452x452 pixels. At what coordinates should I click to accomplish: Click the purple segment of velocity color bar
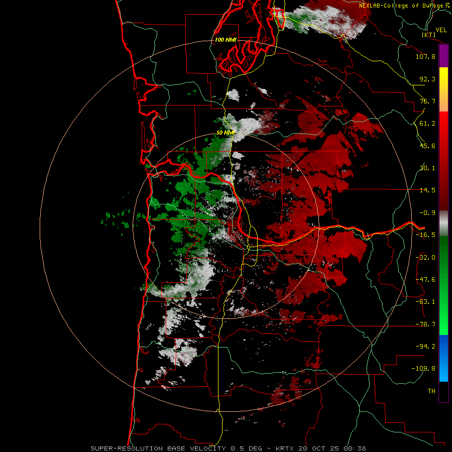pyautogui.click(x=443, y=56)
